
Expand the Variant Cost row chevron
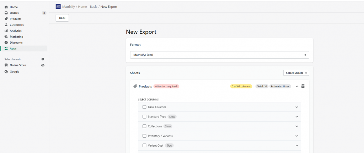(x=297, y=146)
